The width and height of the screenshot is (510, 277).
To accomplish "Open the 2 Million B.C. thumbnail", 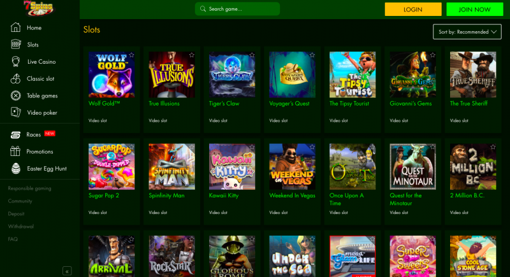I will point(473,167).
